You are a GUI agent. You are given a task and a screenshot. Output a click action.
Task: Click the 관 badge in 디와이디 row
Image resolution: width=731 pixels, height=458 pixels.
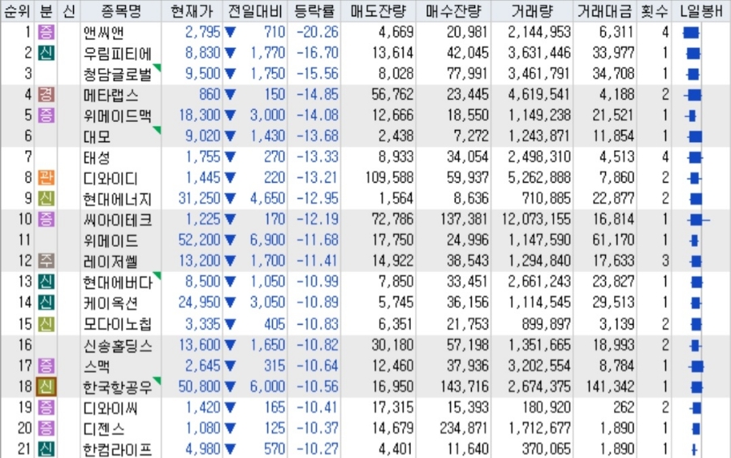(x=45, y=178)
